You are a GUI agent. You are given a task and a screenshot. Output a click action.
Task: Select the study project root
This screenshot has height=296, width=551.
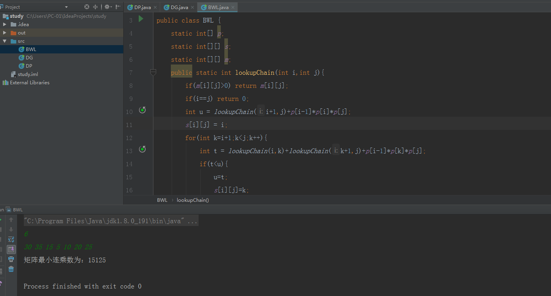point(17,16)
